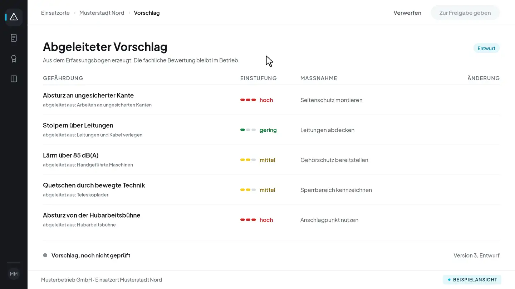Viewport: 515px width, 289px height.
Task: Click the Verwerfen button
Action: coord(407,13)
